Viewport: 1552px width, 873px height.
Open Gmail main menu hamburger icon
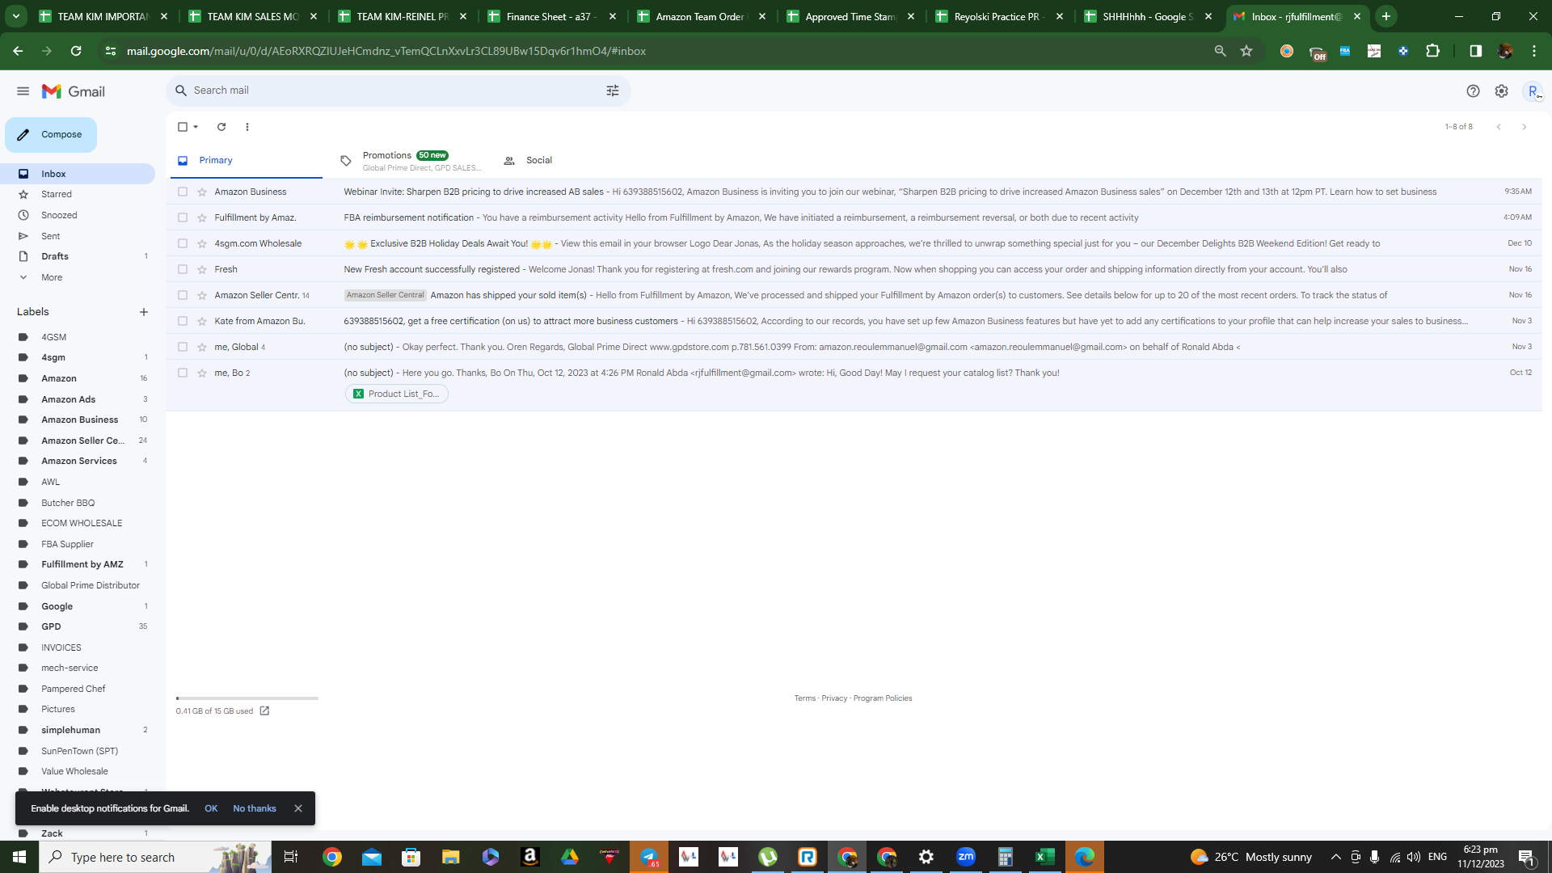[x=23, y=91]
